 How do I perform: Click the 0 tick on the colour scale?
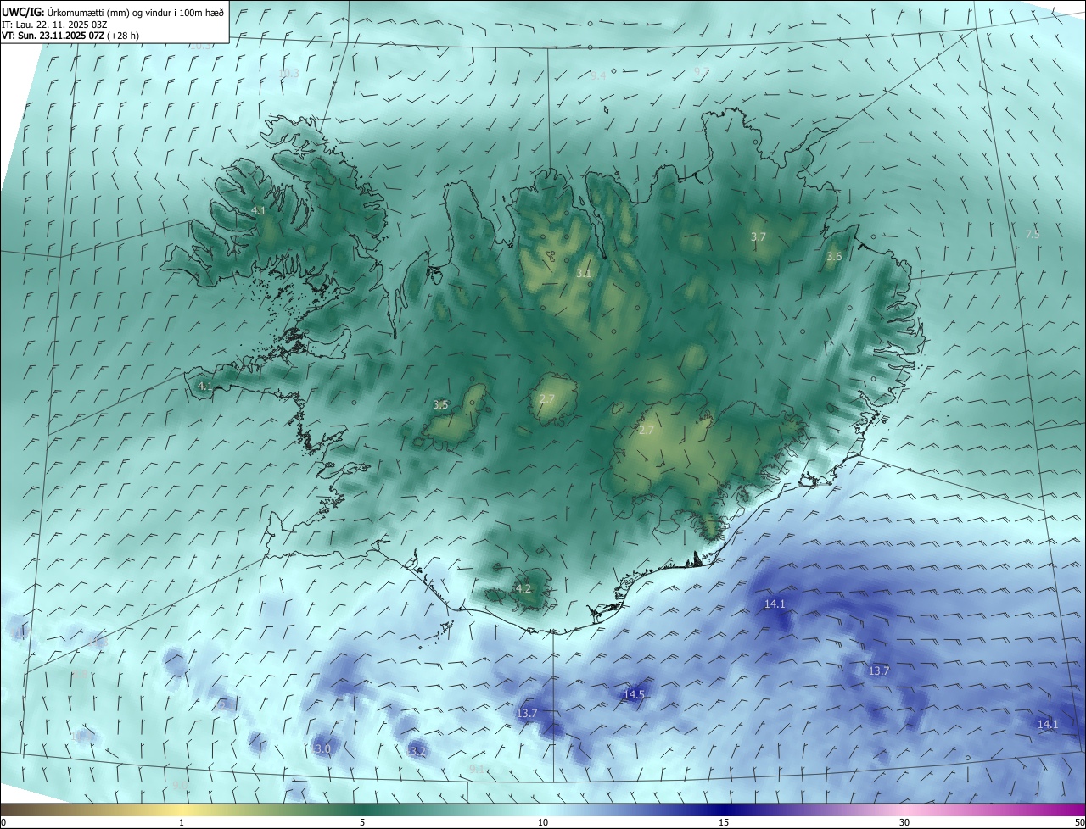pos(3,822)
